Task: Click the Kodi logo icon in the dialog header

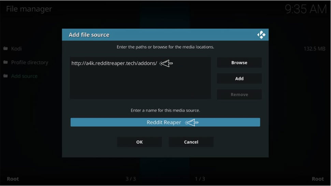Action: 261,35
